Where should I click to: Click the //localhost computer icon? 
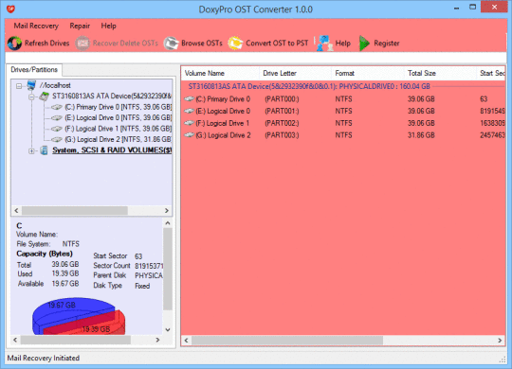(31, 85)
